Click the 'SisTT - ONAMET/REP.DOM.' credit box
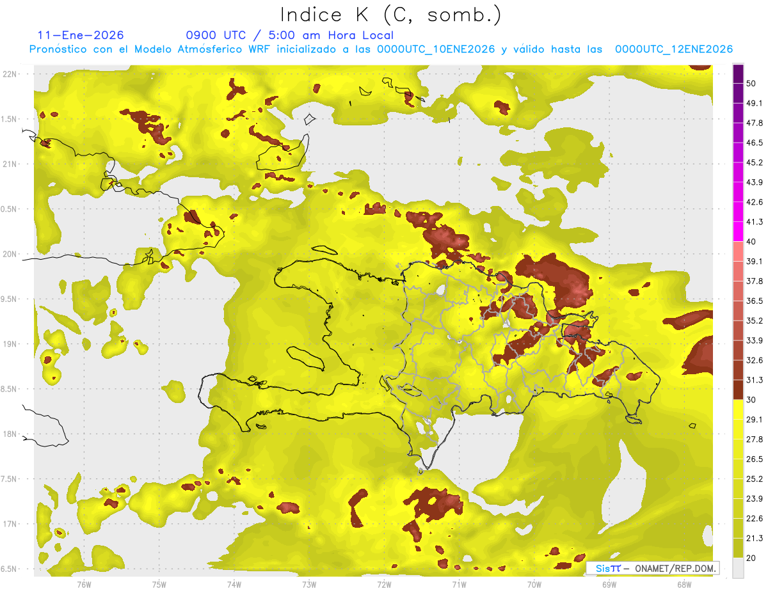 click(652, 568)
